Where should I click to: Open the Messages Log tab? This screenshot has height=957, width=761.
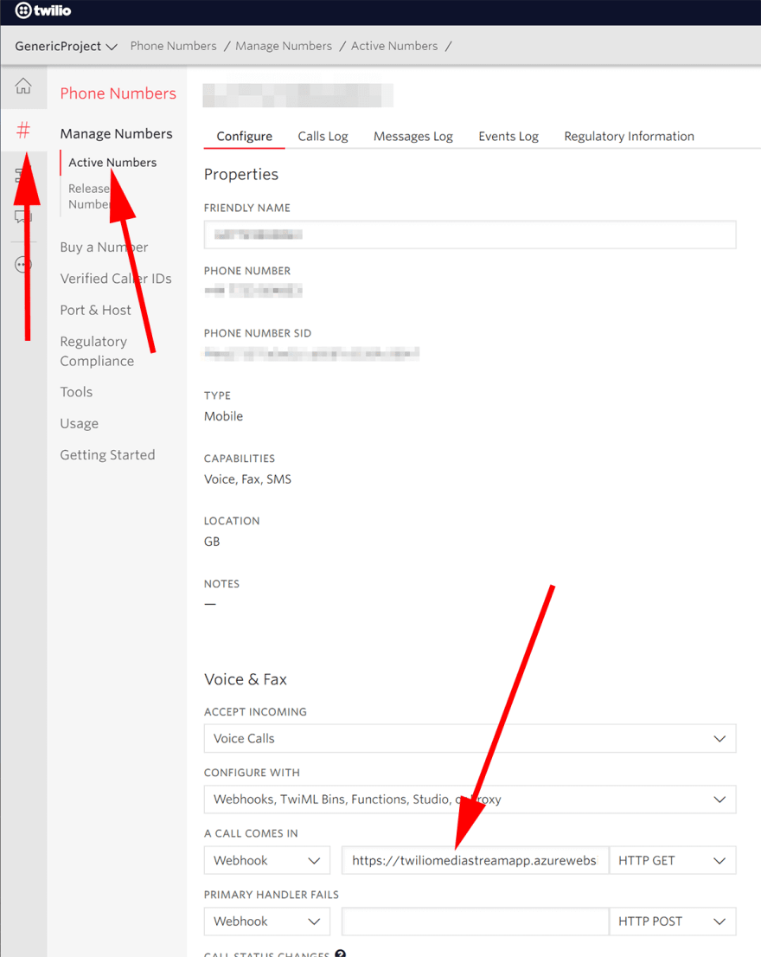click(x=412, y=136)
